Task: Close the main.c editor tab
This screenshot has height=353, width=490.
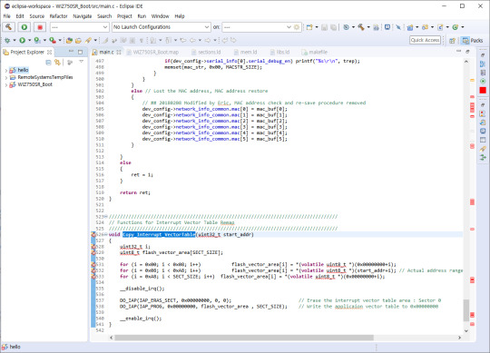Action: pos(119,52)
